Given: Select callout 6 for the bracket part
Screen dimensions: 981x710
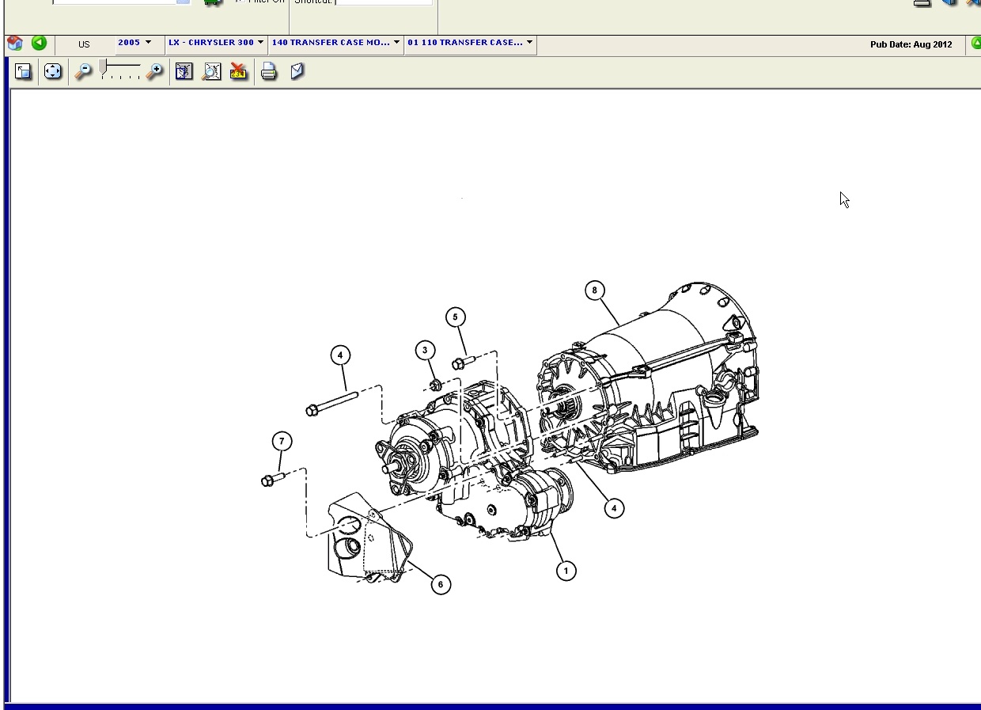Looking at the screenshot, I should click(x=441, y=585).
